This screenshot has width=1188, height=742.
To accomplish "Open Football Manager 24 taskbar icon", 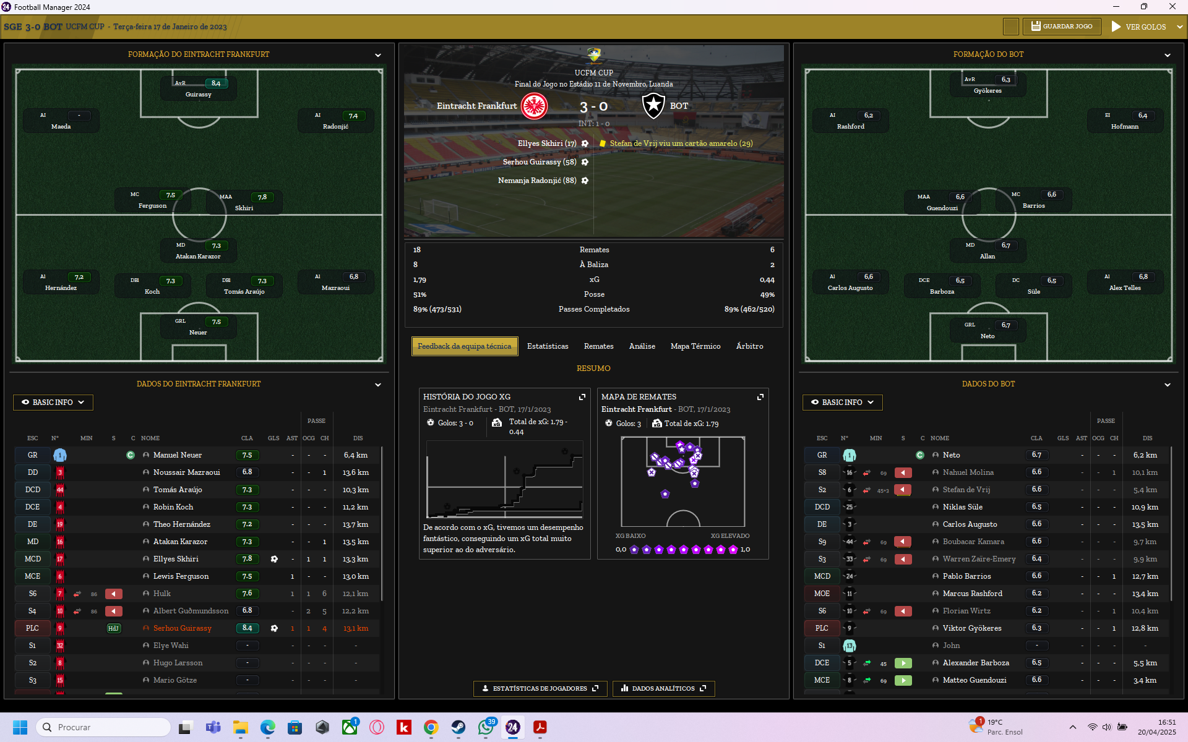I will pyautogui.click(x=512, y=727).
